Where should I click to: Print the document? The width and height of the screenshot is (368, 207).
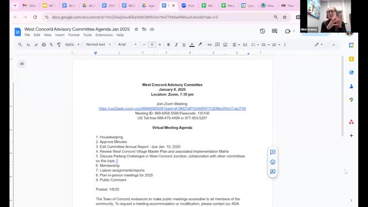tap(44, 45)
